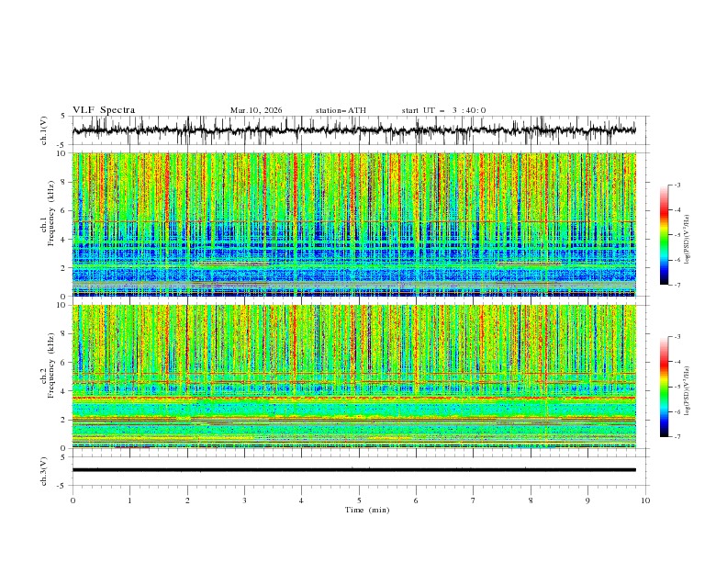Click the ch.2 spectrogram color scale bar

(664, 387)
